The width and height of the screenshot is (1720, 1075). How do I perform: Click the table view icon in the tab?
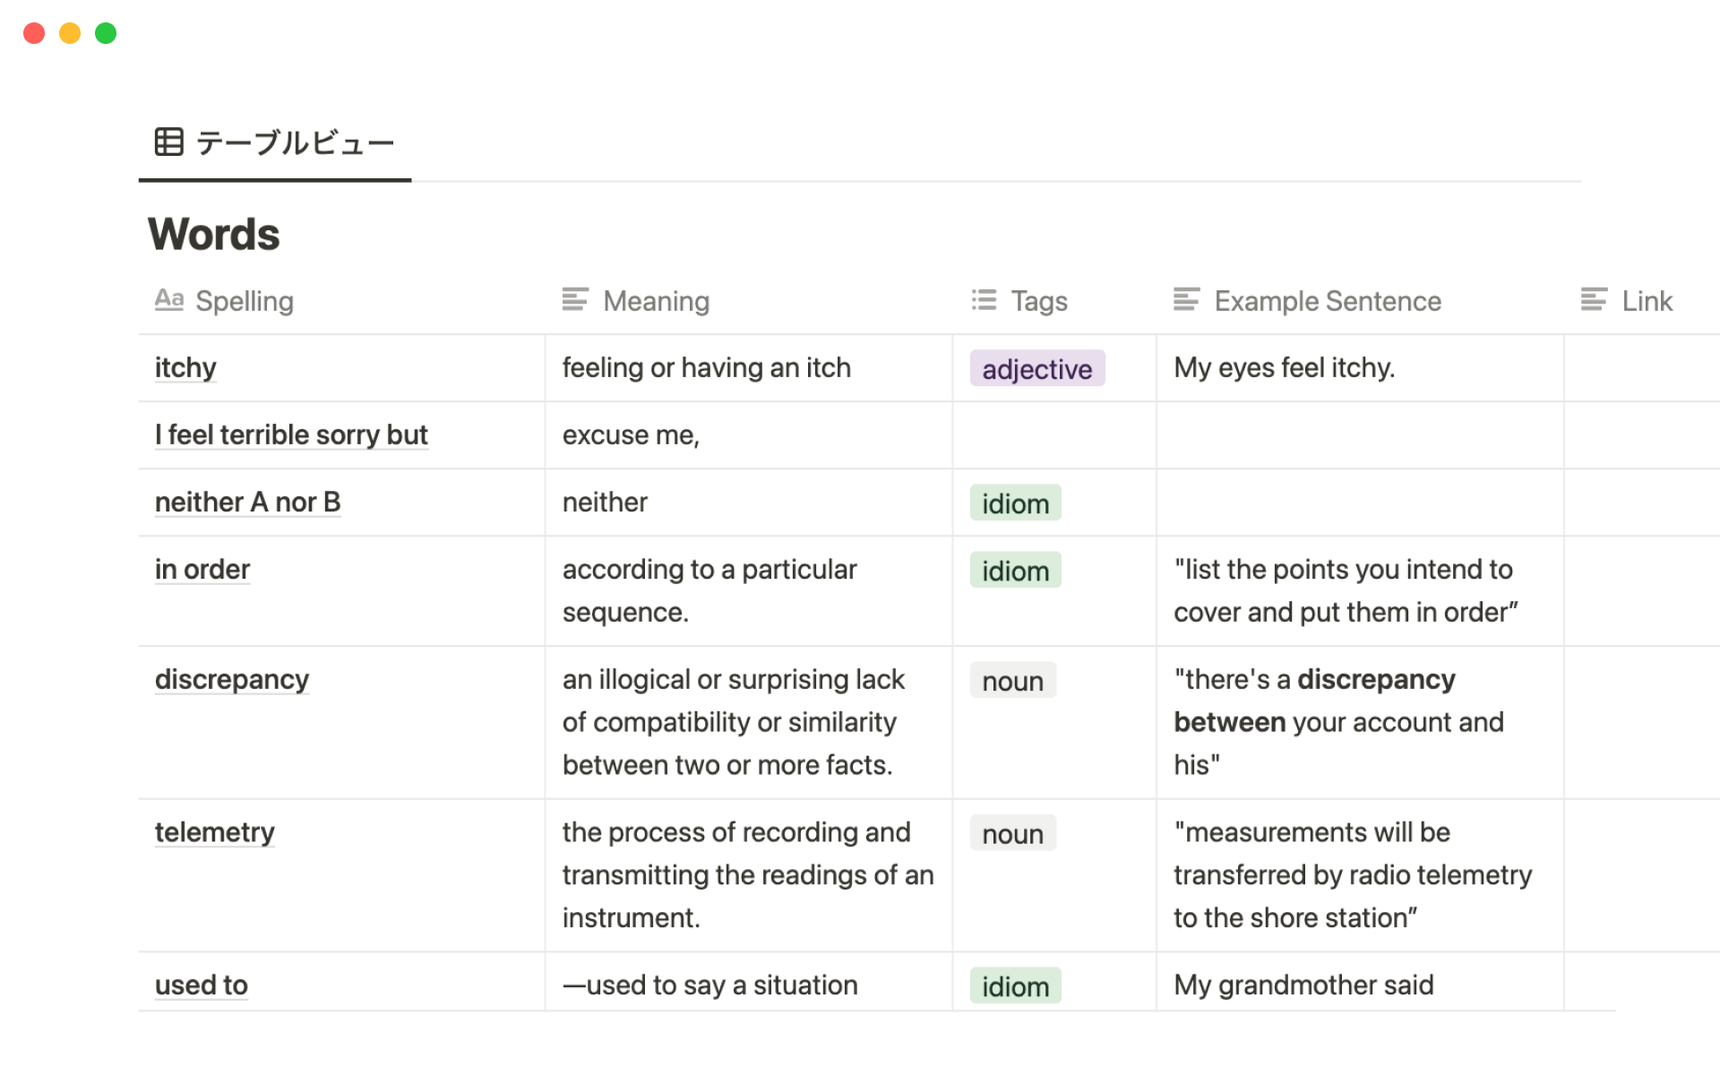coord(168,142)
